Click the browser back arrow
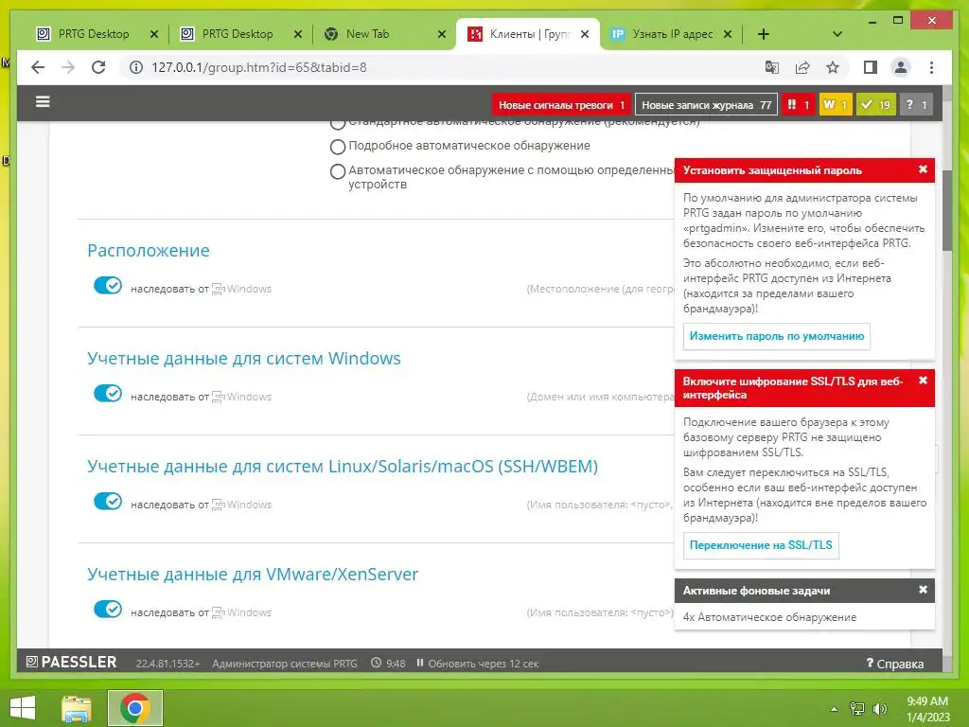This screenshot has width=969, height=727. click(x=38, y=67)
